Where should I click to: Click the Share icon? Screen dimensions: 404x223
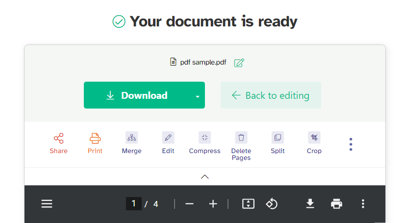pos(58,138)
